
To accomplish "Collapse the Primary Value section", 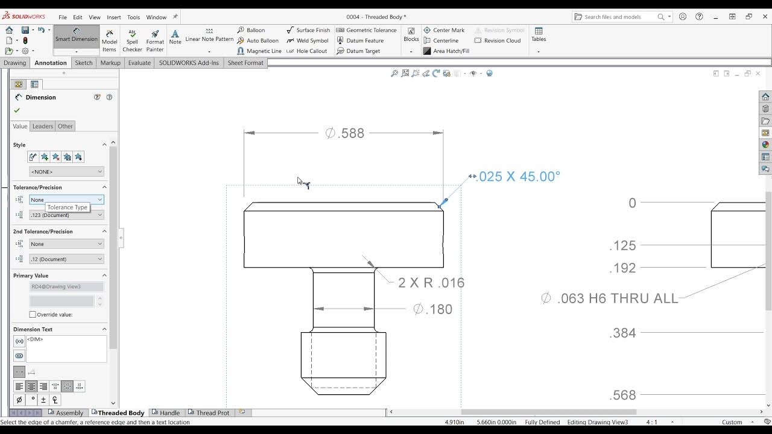I will point(104,275).
